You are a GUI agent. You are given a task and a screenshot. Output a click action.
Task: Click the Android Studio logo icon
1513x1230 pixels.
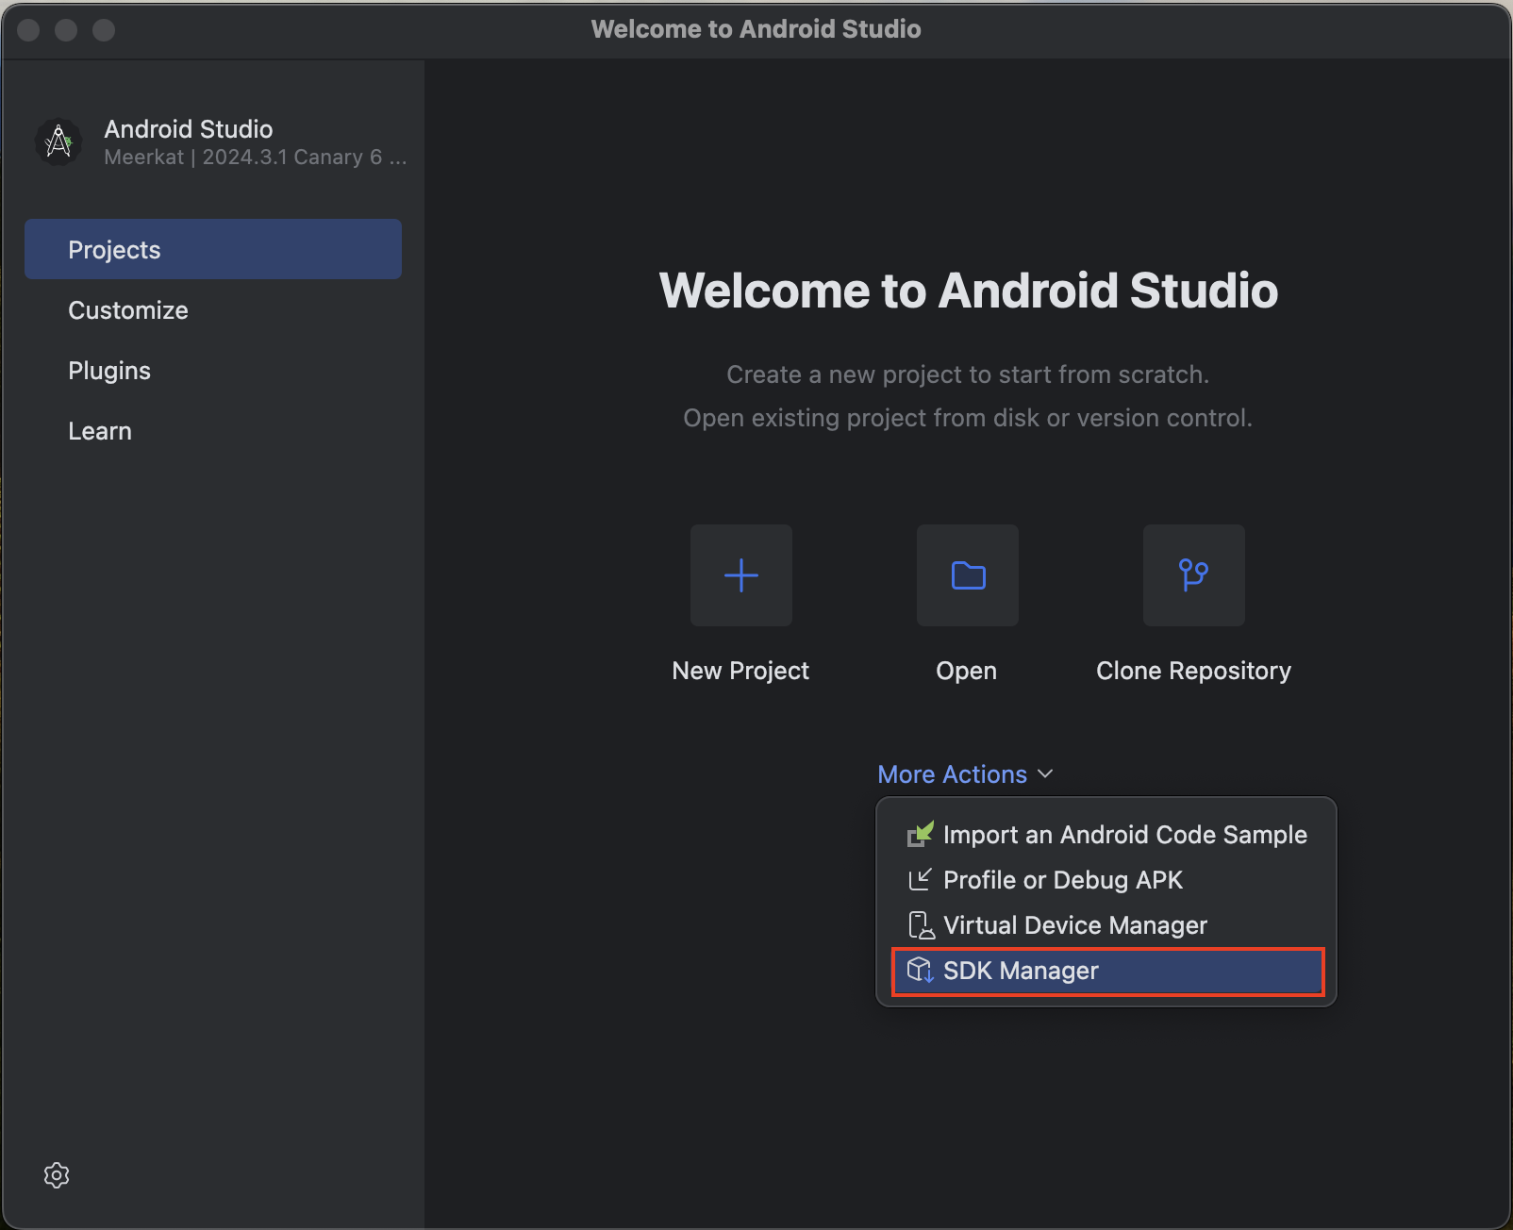click(58, 142)
